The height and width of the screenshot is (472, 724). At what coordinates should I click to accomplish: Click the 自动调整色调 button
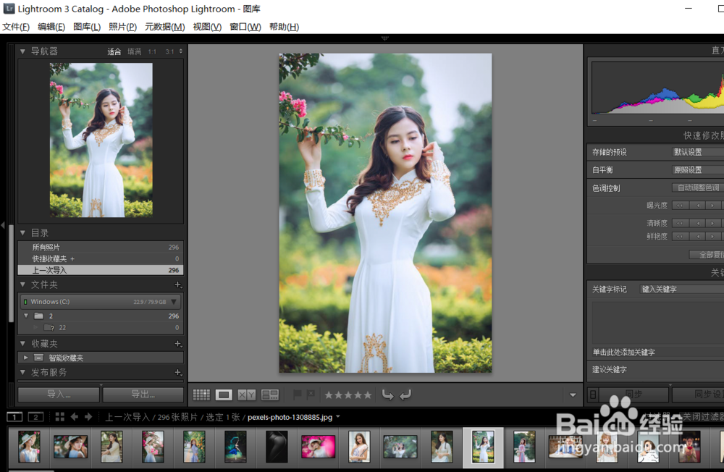point(698,188)
